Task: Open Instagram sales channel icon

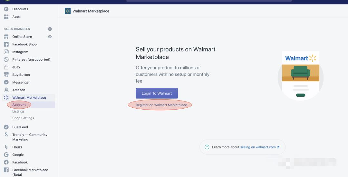Action: (6, 52)
